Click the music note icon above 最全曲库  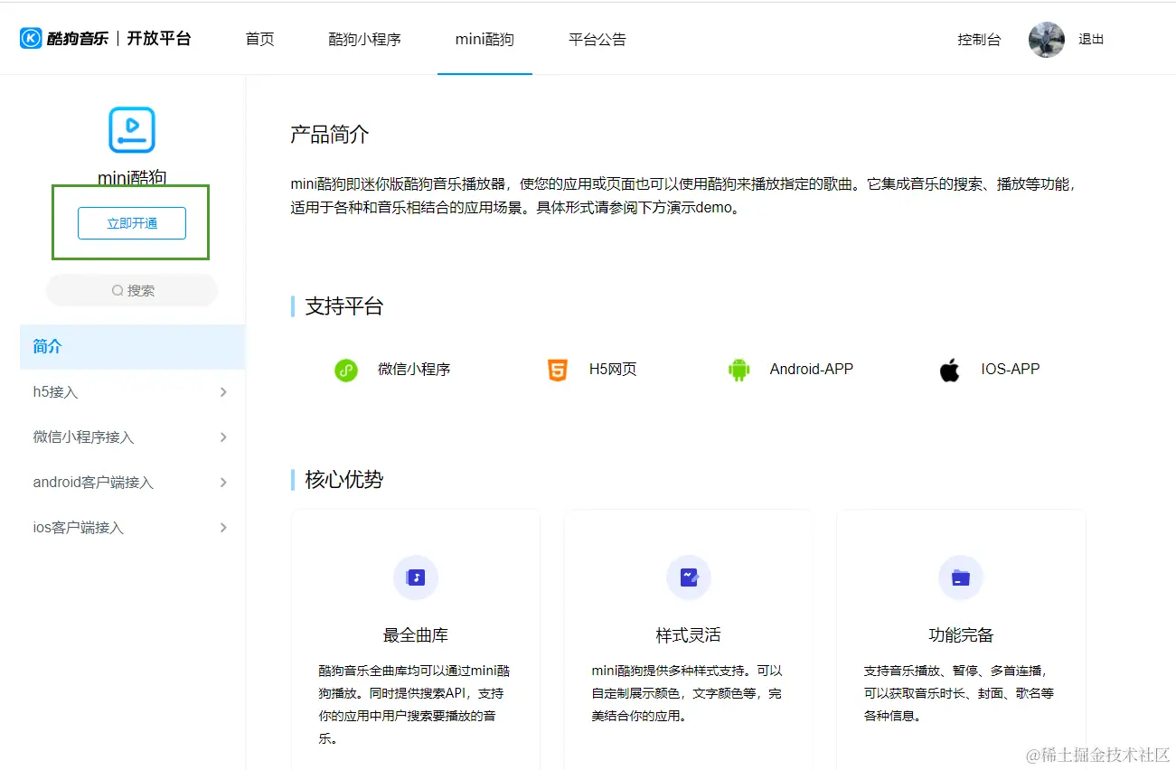tap(415, 577)
